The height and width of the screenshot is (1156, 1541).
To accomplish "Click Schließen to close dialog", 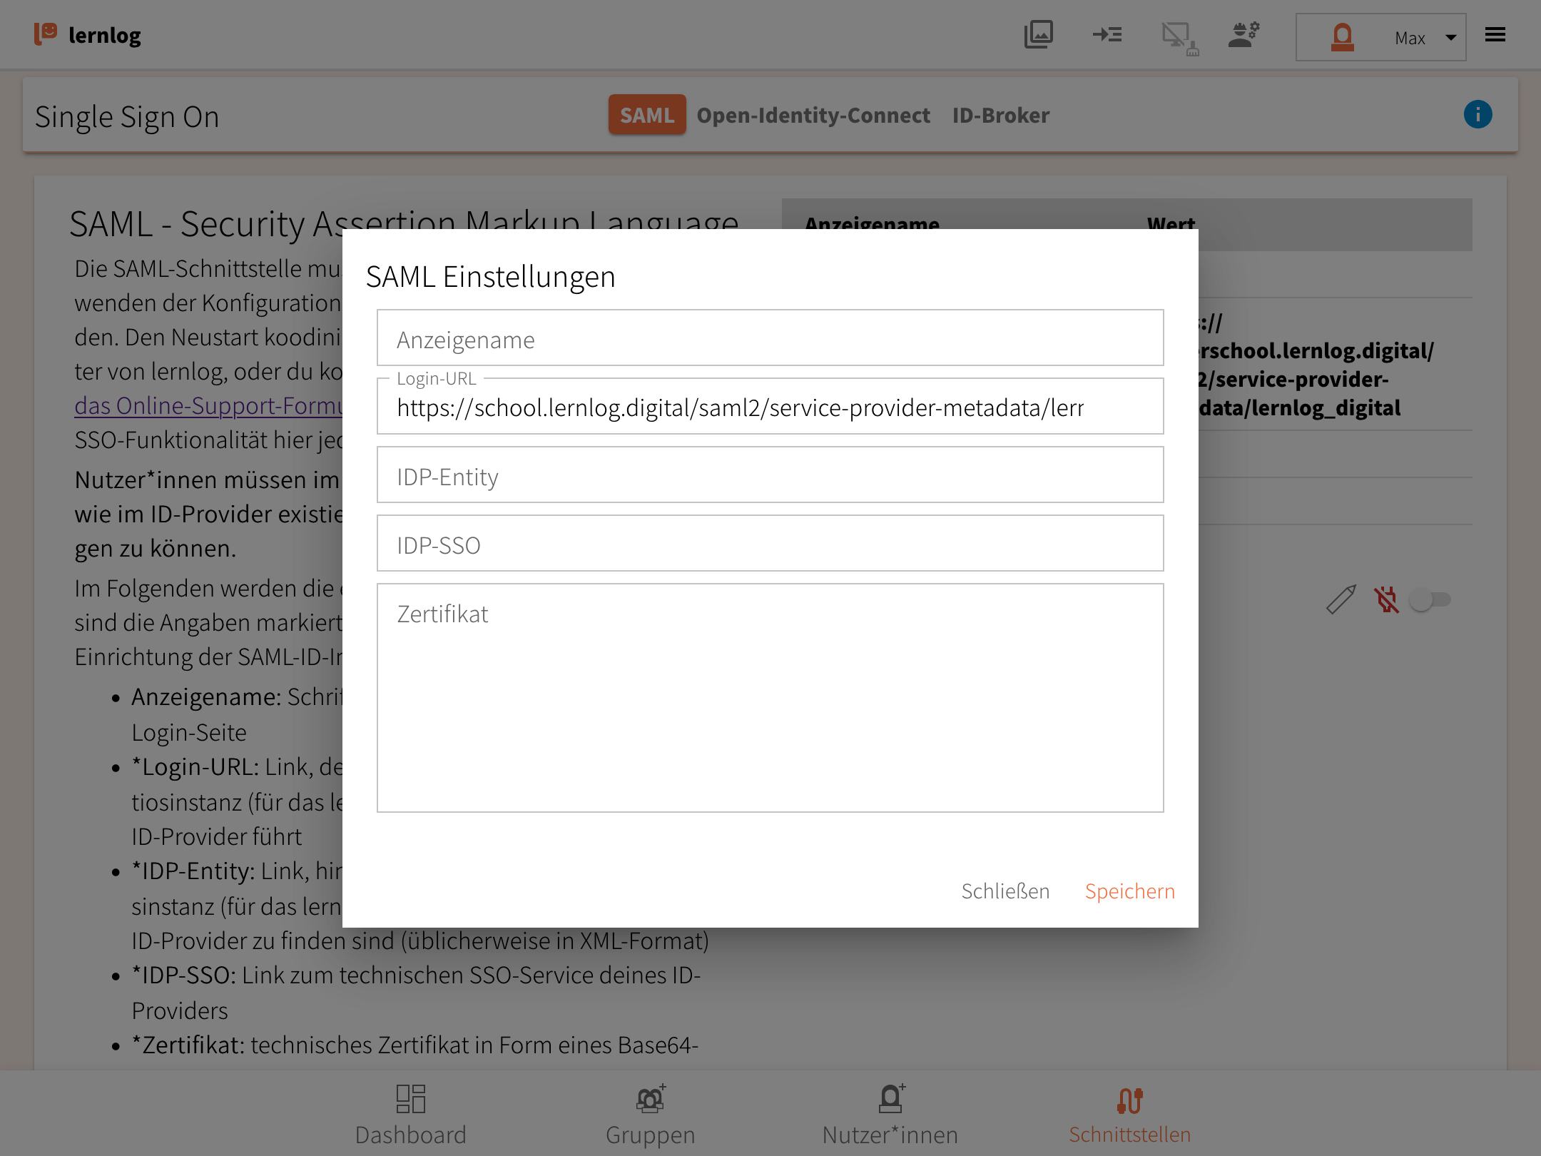I will point(1005,891).
